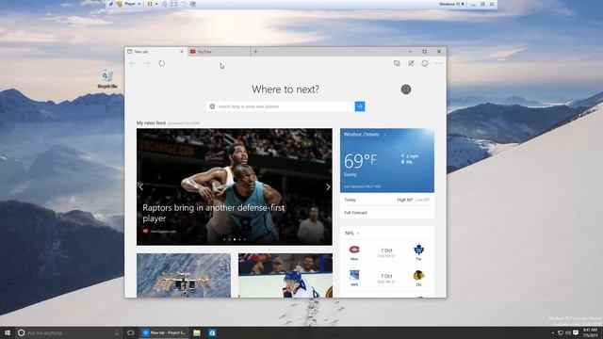Switch to the YouTube tab
The width and height of the screenshot is (603, 339).
click(219, 52)
